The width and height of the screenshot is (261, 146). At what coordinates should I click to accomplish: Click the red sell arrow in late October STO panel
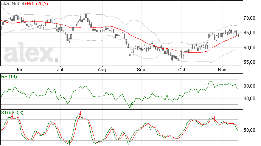[214, 118]
